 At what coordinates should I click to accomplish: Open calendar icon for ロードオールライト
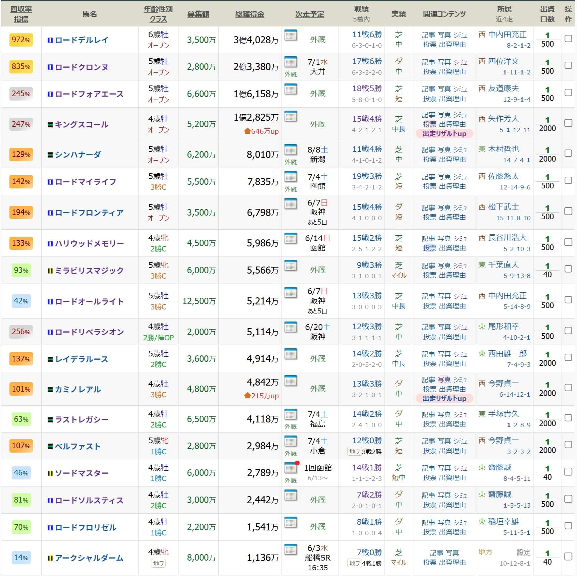click(291, 293)
